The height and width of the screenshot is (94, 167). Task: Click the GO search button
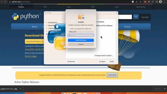click(x=136, y=17)
